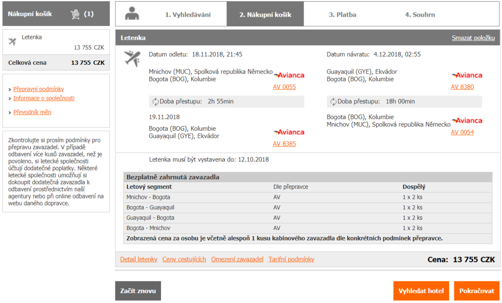Open flight number AV 0055 link

coord(284,87)
